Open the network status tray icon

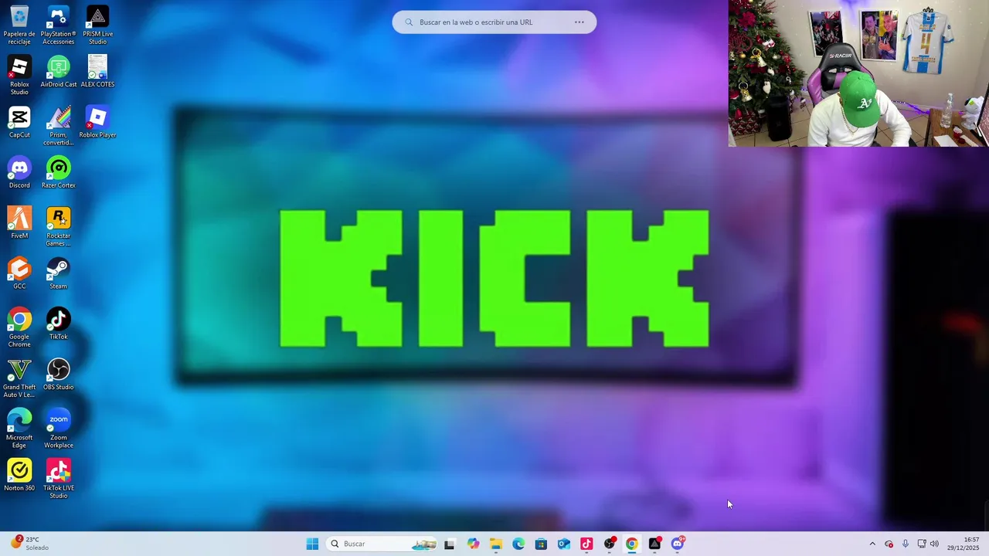click(x=922, y=544)
